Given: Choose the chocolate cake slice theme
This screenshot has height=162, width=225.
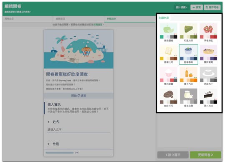Looking at the screenshot, I should (208, 98).
